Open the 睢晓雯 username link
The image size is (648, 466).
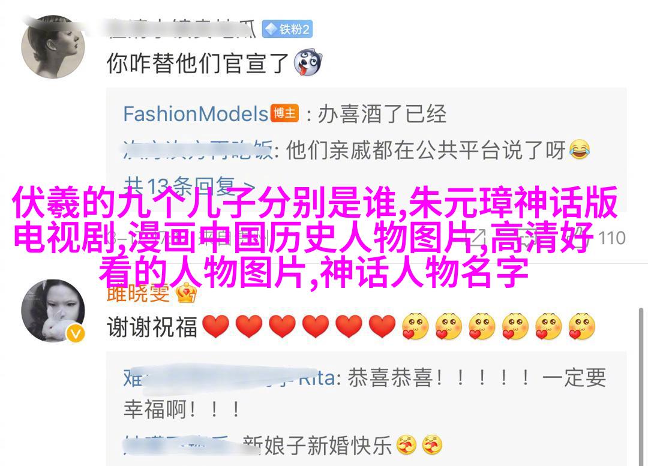[139, 293]
